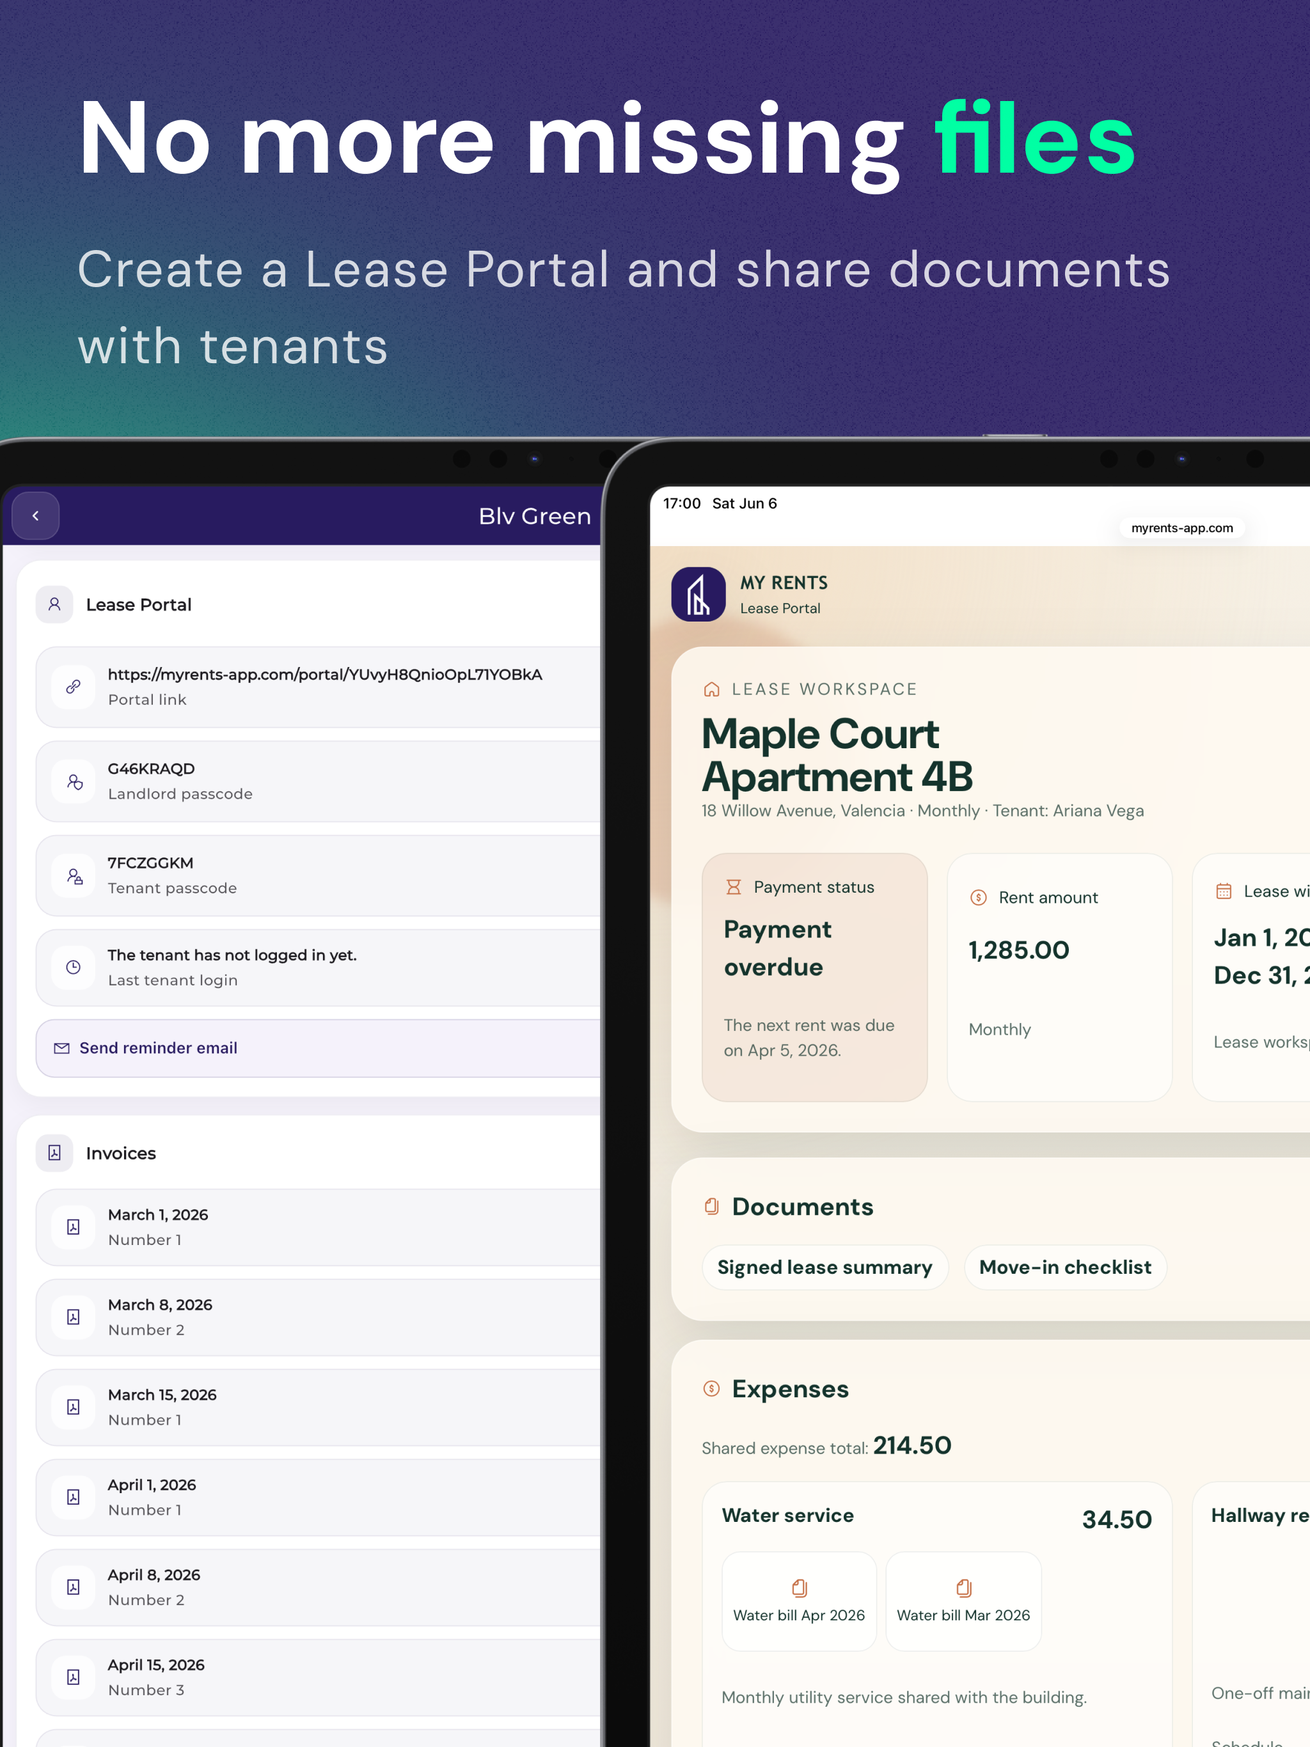1310x1747 pixels.
Task: Select the 7FCZGGKM tenant passcode
Action: [150, 863]
